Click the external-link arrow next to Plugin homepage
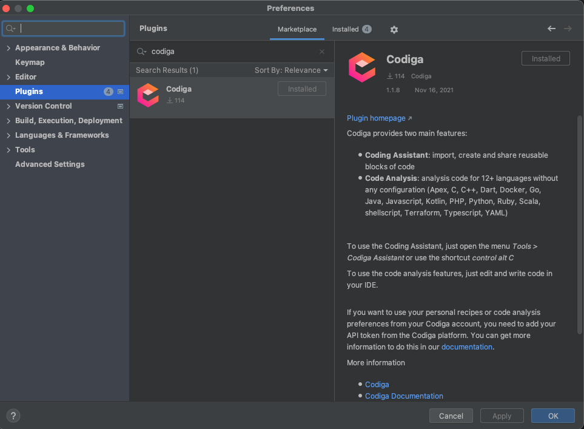The width and height of the screenshot is (584, 429). 410,118
